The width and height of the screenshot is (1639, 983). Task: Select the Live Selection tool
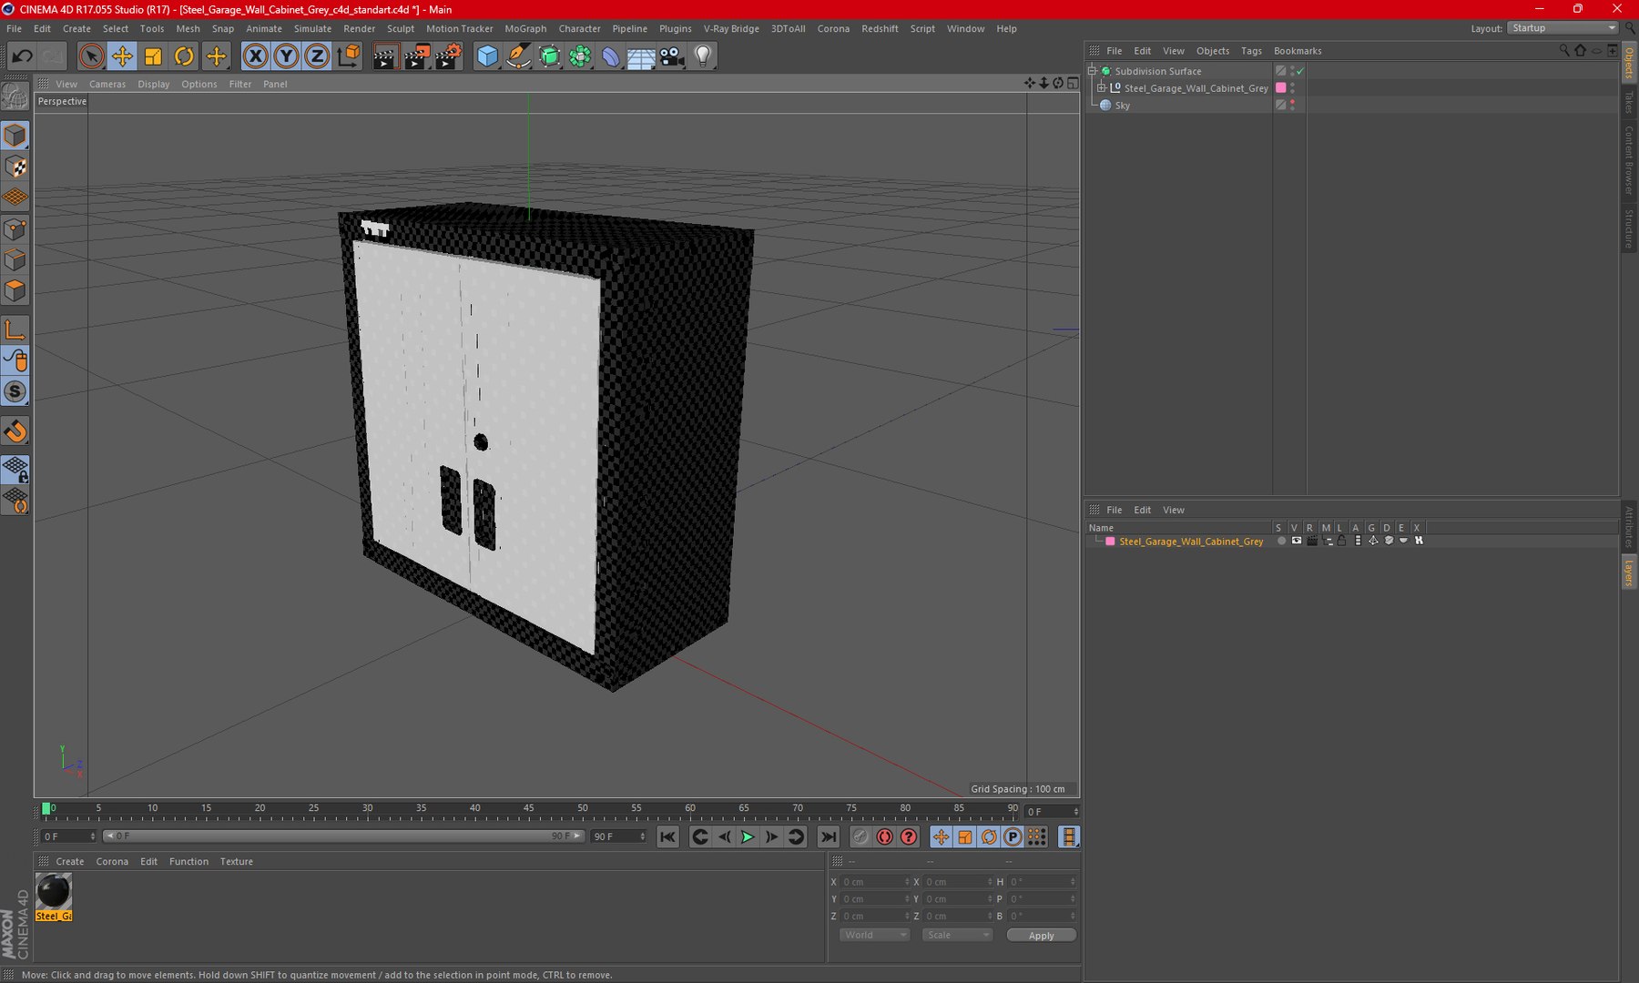pyautogui.click(x=90, y=56)
